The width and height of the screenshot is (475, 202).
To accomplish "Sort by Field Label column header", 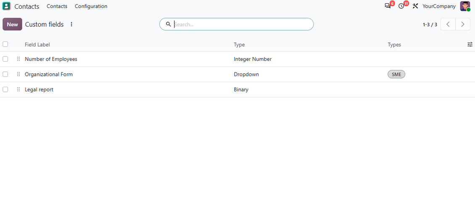I will click(x=37, y=45).
